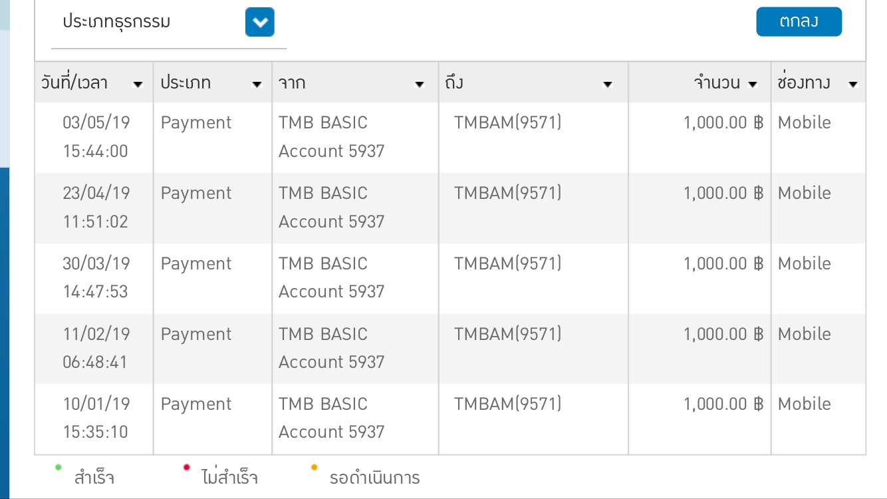Screen dimensions: 887x499
Task: Click the ตกลง button
Action: (x=799, y=21)
